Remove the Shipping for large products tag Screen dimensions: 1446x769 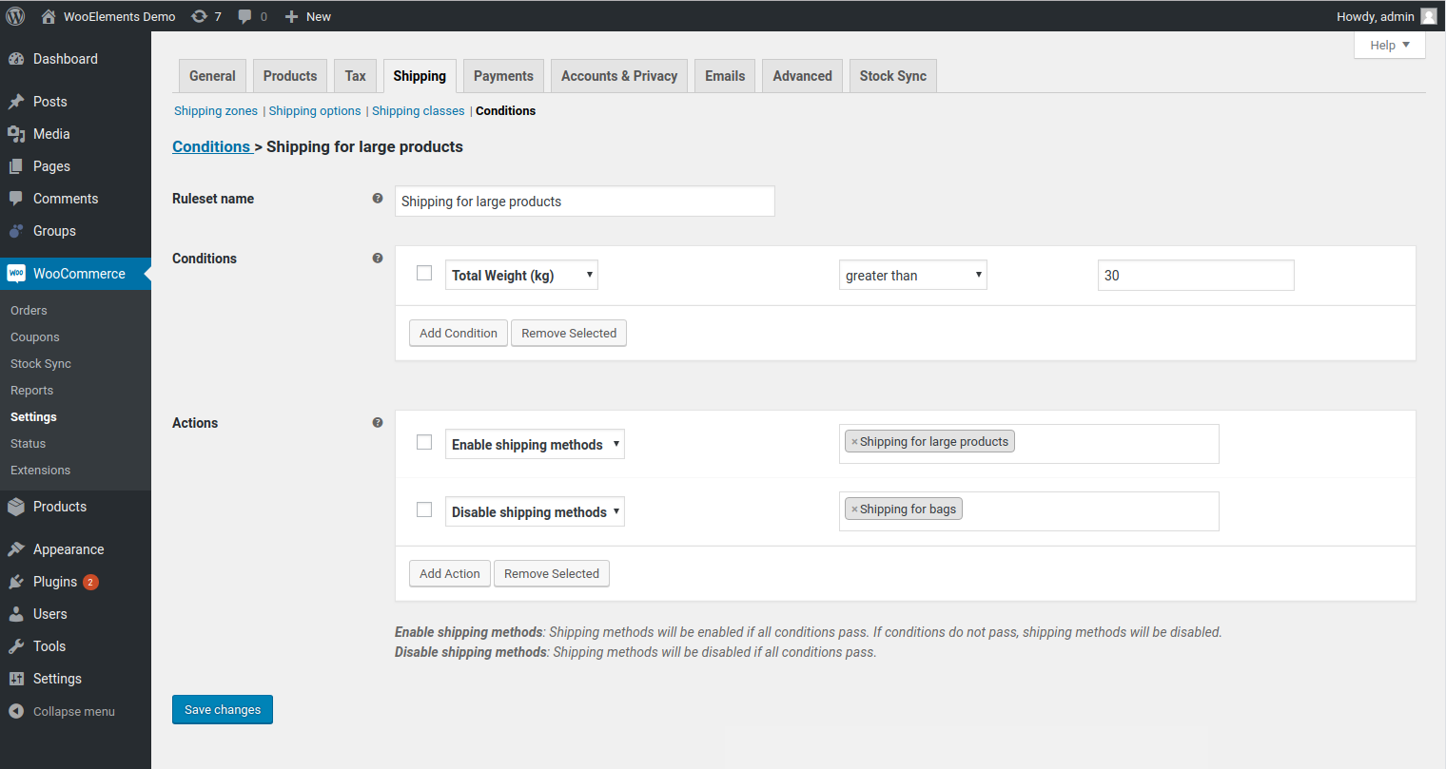coord(854,442)
